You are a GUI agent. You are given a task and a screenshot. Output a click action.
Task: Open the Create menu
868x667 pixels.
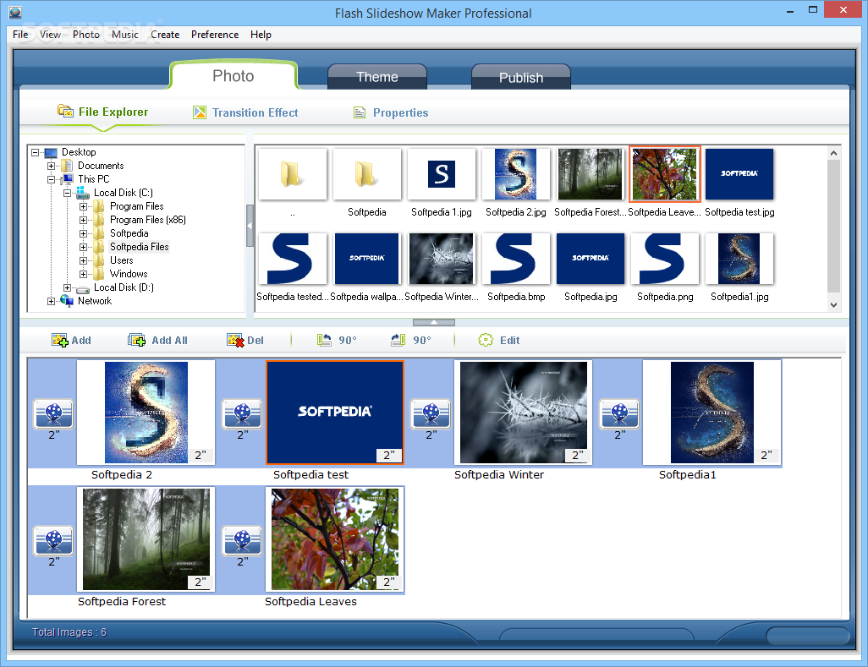(165, 35)
